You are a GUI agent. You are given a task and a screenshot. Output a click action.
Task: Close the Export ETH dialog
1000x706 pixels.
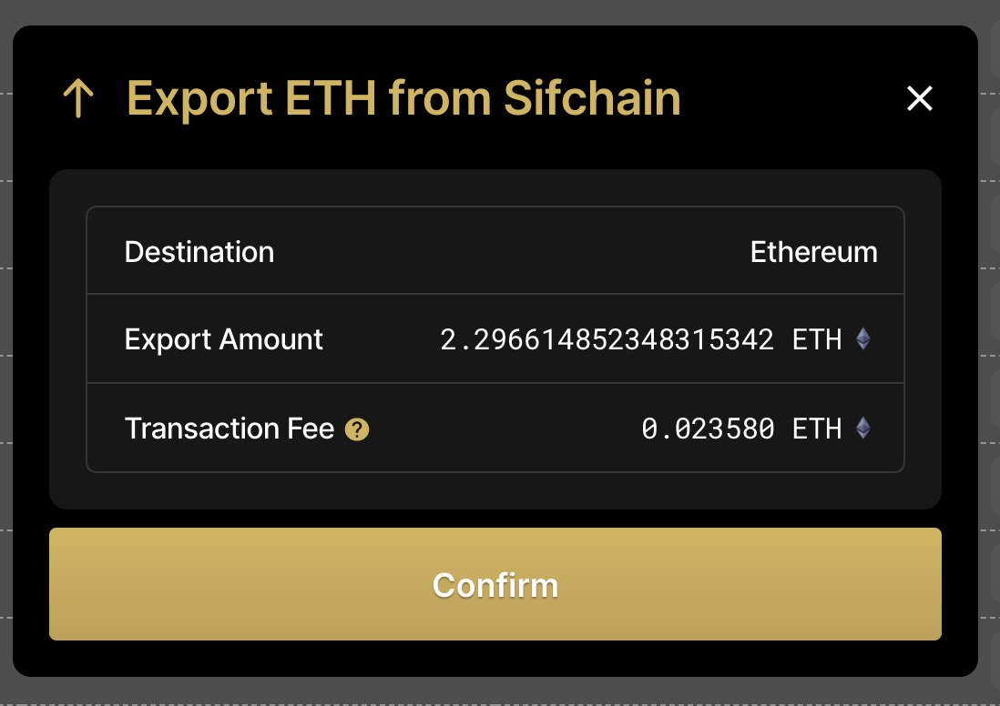click(920, 98)
